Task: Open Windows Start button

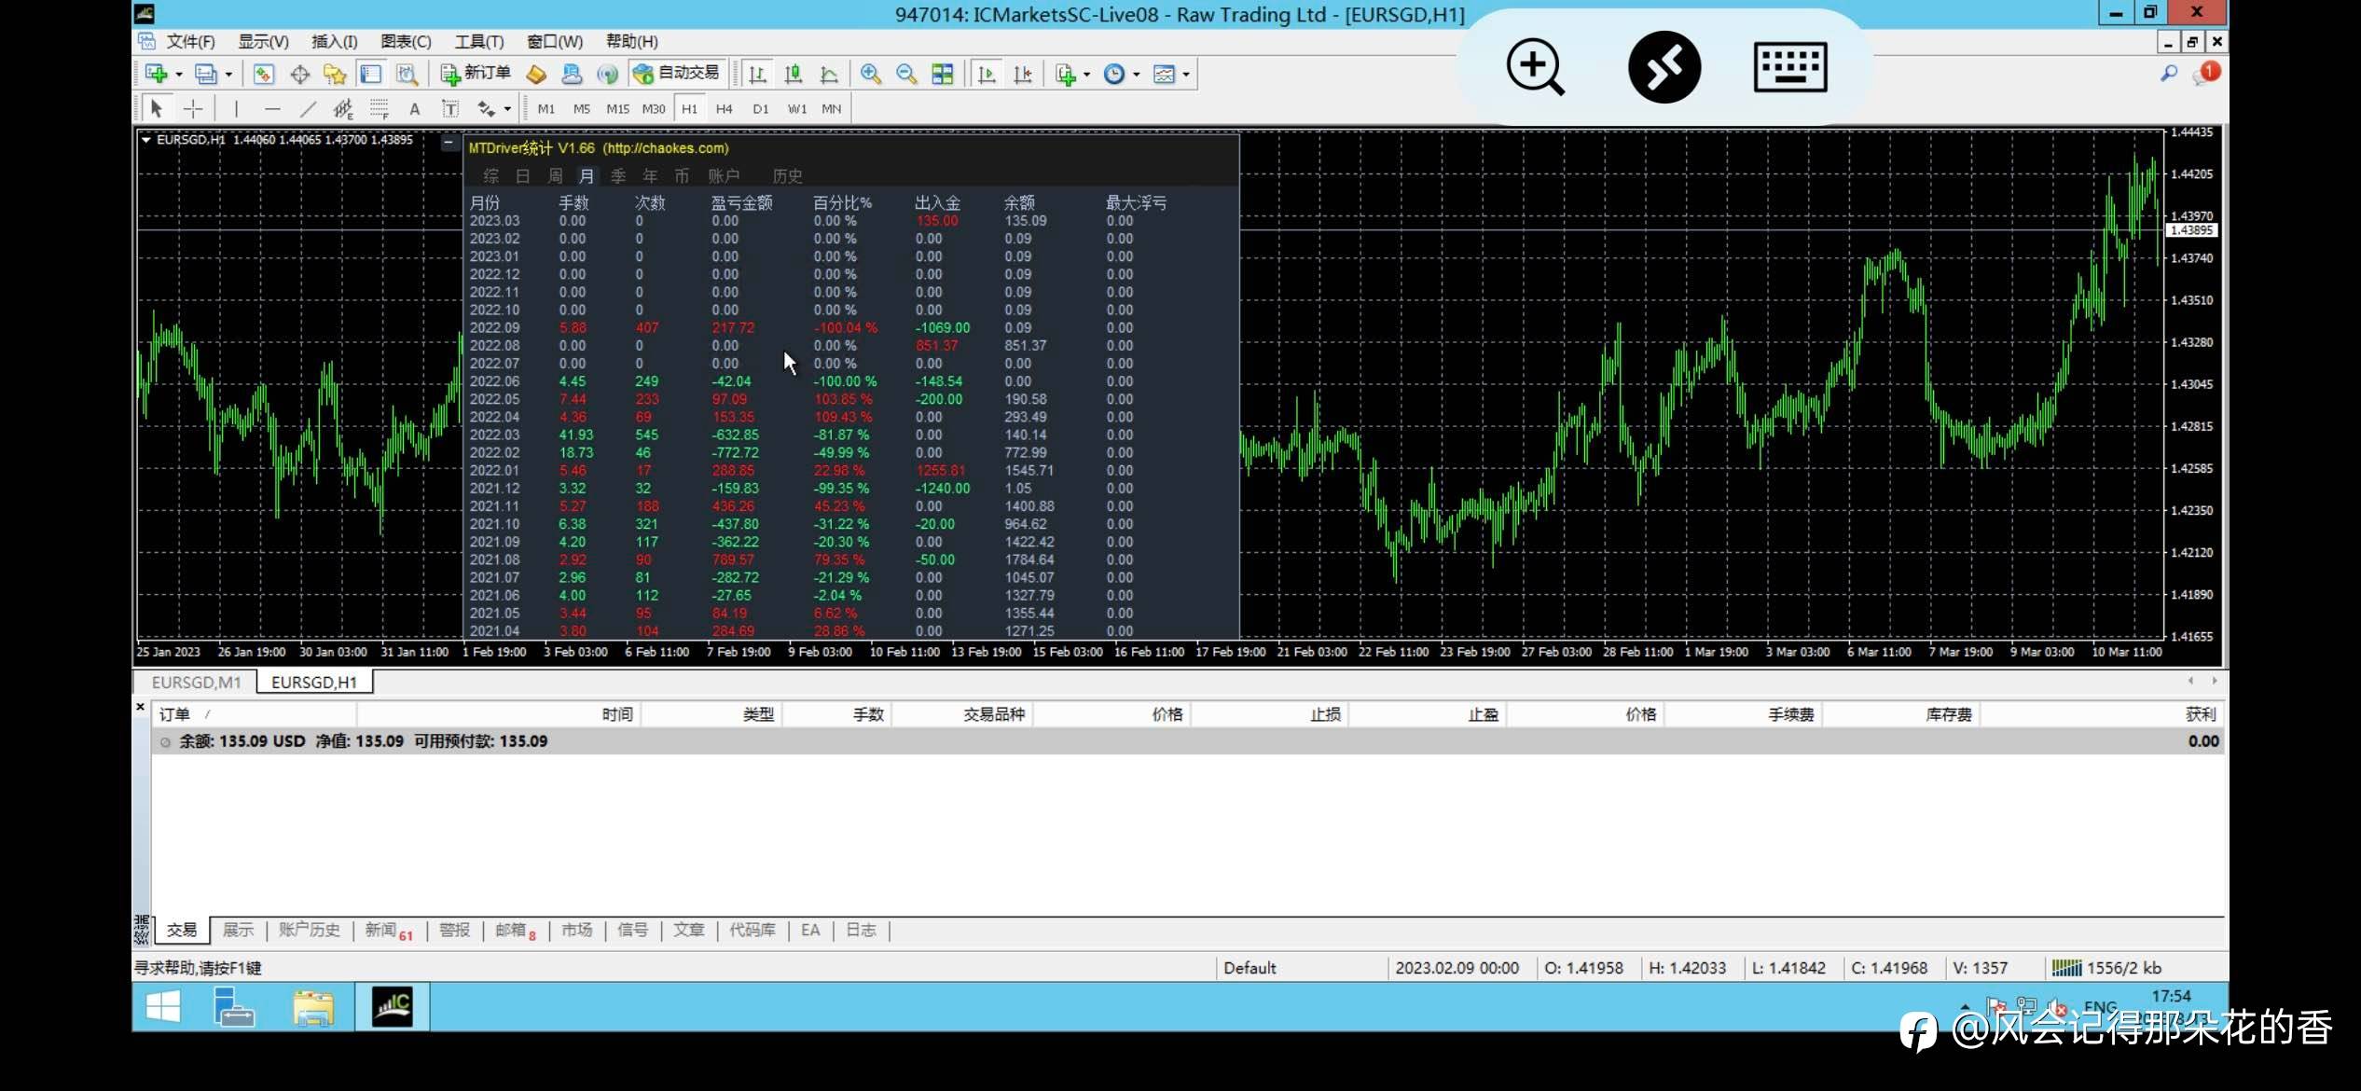Action: coord(163,1007)
